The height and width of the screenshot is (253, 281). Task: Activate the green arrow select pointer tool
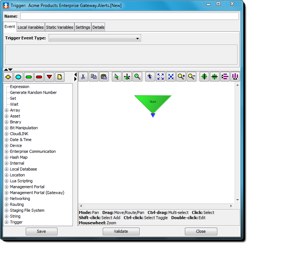pos(117,77)
